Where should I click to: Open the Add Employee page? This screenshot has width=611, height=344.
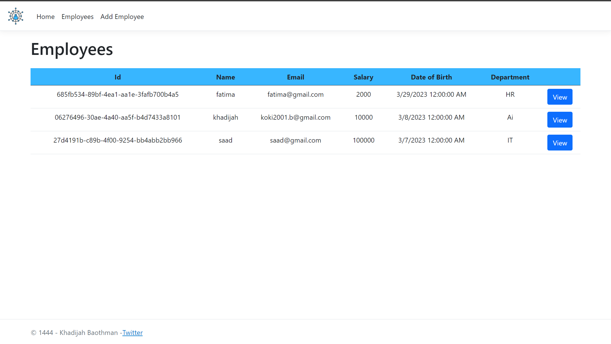122,17
